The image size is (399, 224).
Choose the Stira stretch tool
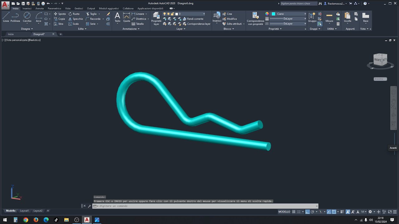click(x=58, y=24)
